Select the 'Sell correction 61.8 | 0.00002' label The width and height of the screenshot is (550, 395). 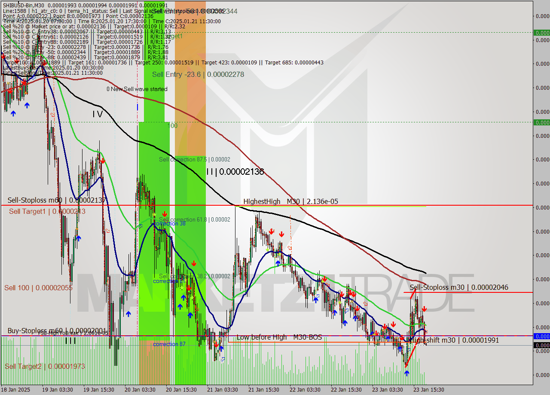point(195,219)
